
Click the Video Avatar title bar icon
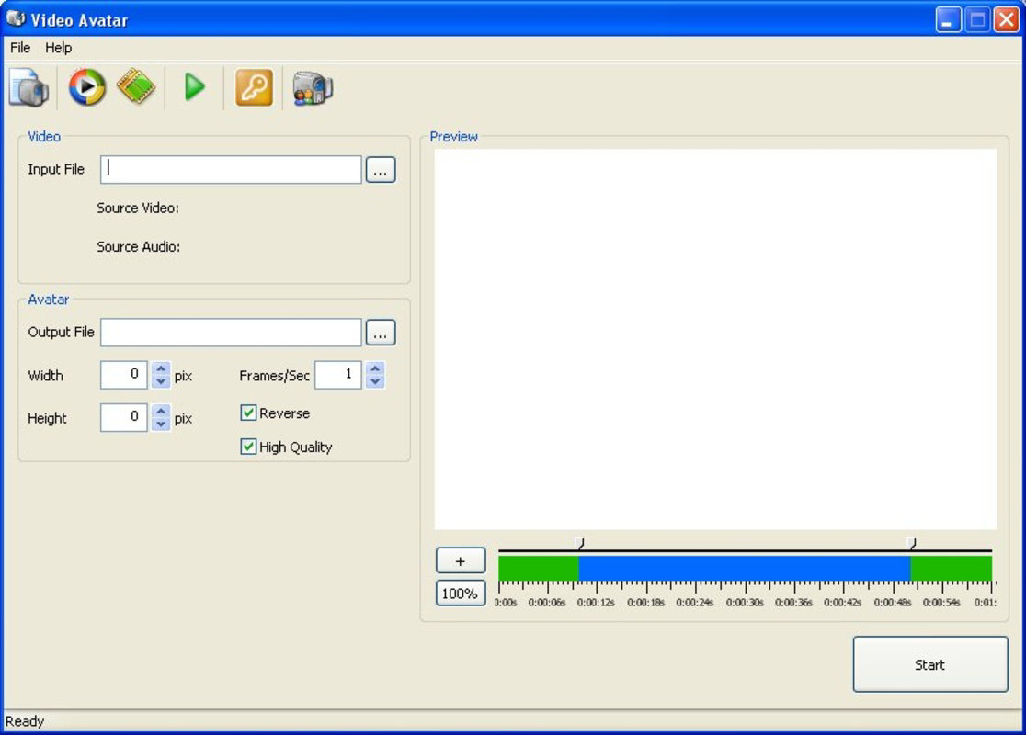click(15, 19)
